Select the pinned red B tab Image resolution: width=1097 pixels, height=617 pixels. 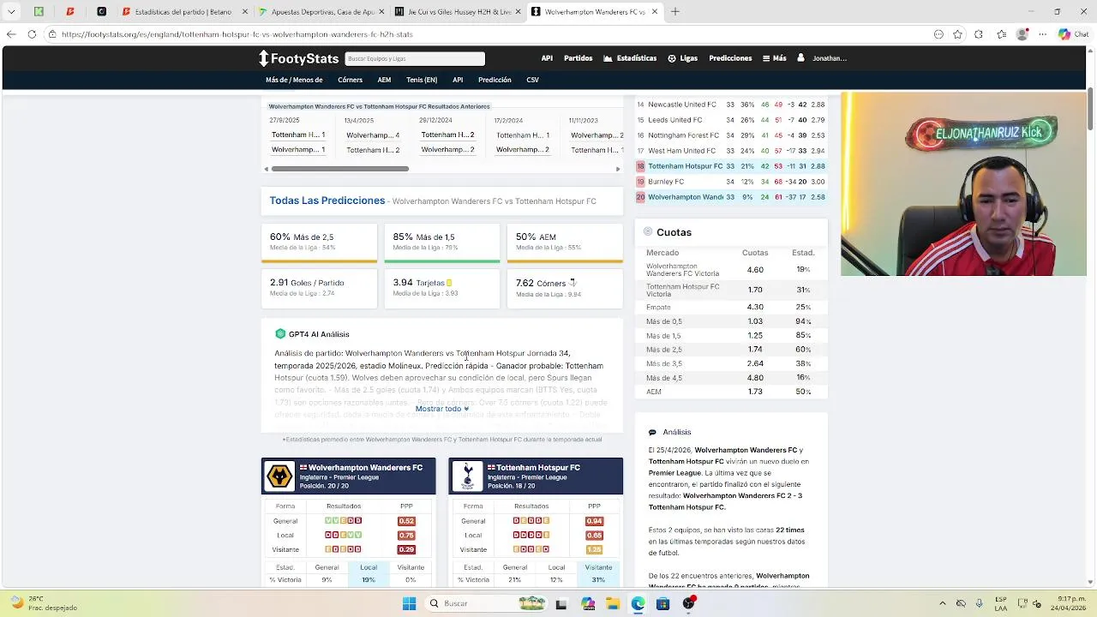coord(70,12)
